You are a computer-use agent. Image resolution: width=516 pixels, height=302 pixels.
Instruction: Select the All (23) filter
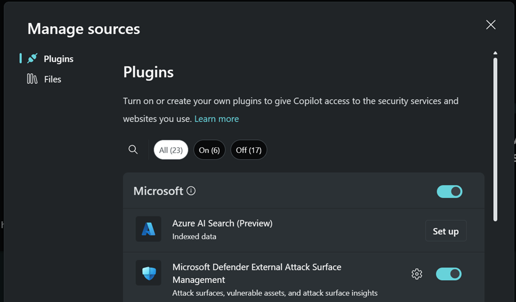coord(171,149)
